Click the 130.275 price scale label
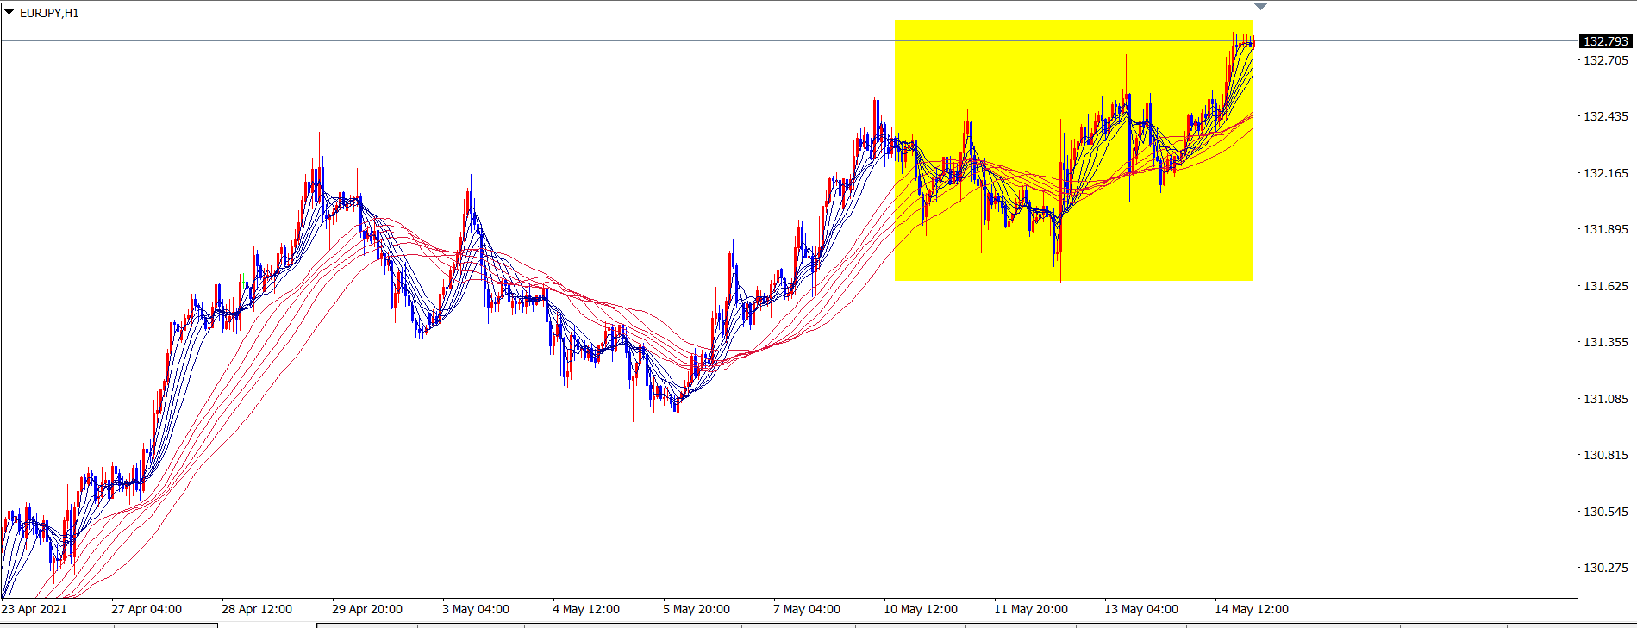This screenshot has width=1637, height=628. pos(1605,568)
